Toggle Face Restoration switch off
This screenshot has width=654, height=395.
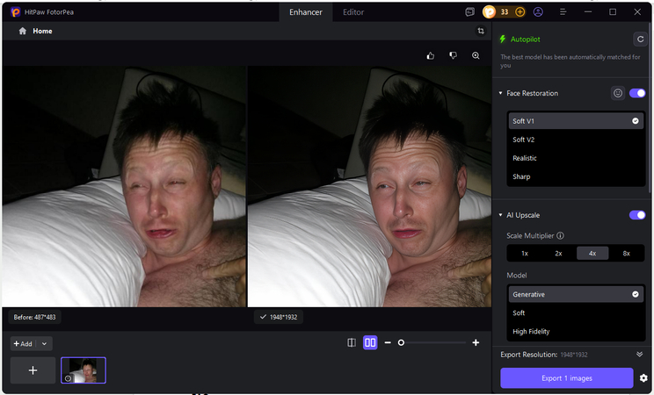(637, 93)
